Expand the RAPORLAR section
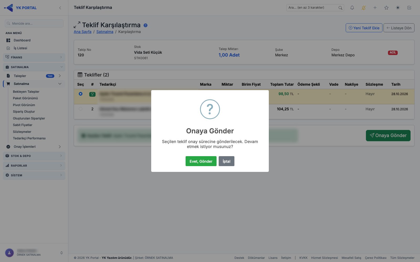 (x=34, y=166)
